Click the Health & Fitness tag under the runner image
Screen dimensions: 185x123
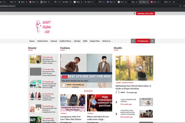click(128, 83)
